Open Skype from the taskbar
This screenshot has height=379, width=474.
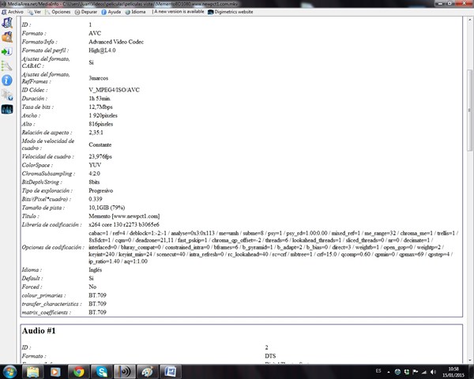[102, 372]
